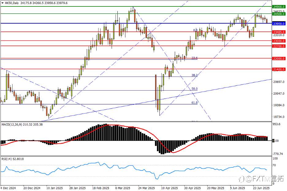
Task: Select the 20 May 2025 date label
Action: coord(216,188)
